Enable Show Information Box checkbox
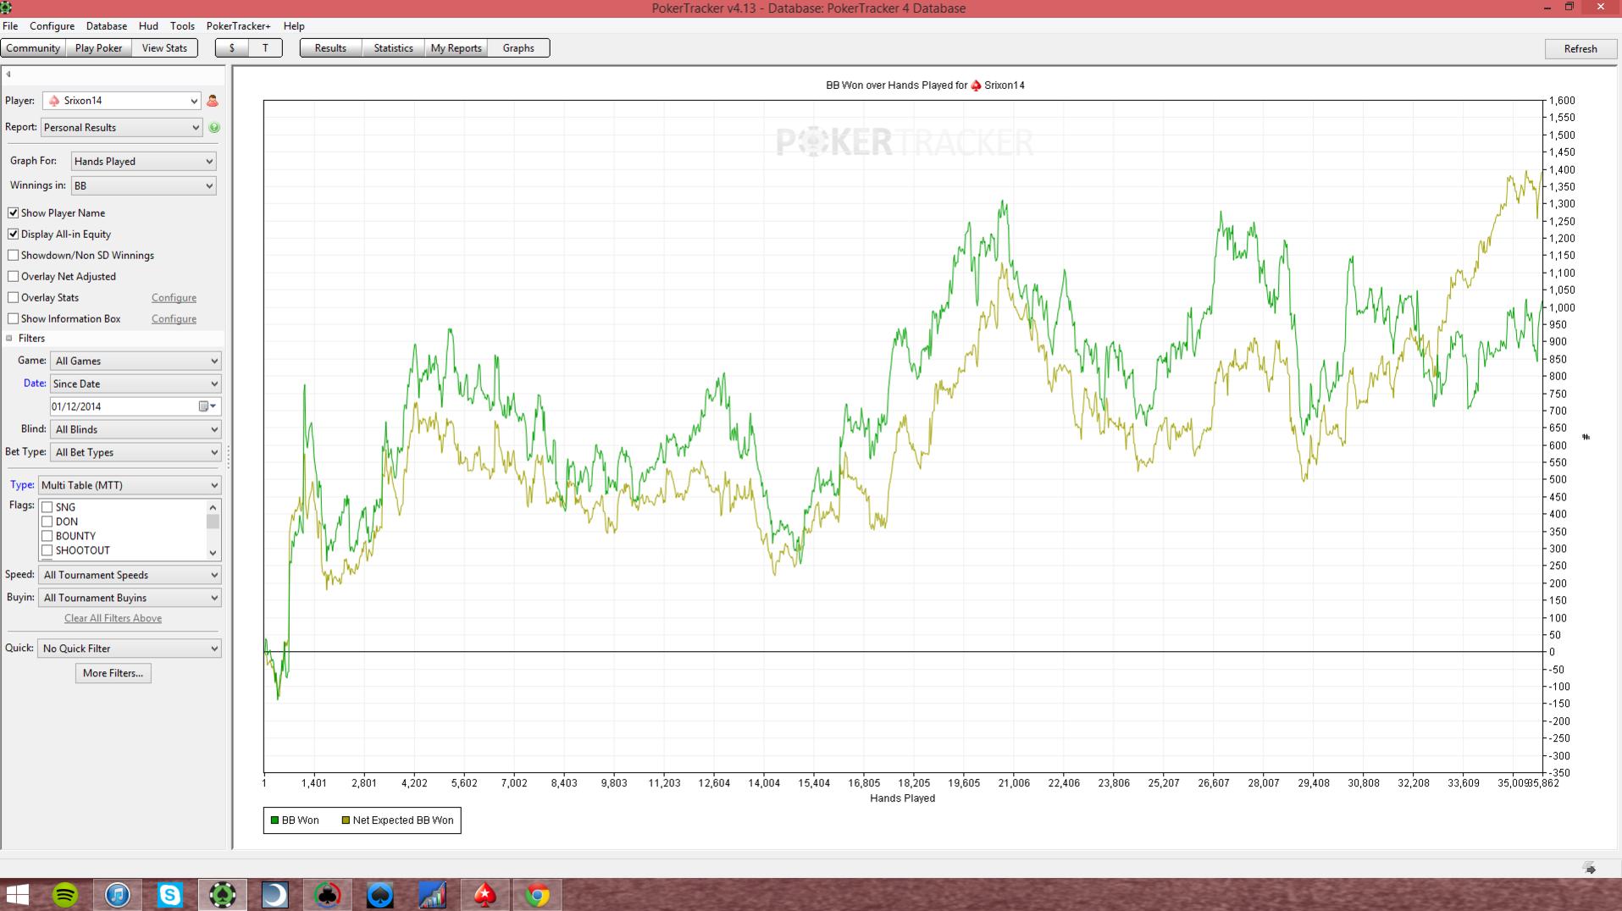The height and width of the screenshot is (911, 1622). point(14,319)
